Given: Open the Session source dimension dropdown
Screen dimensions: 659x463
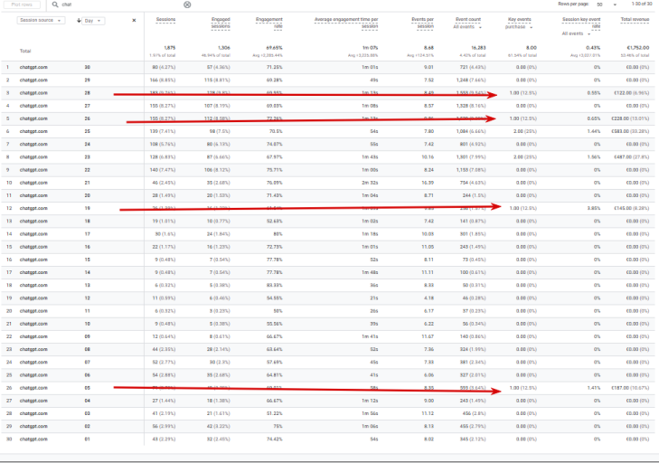Looking at the screenshot, I should (41, 20).
